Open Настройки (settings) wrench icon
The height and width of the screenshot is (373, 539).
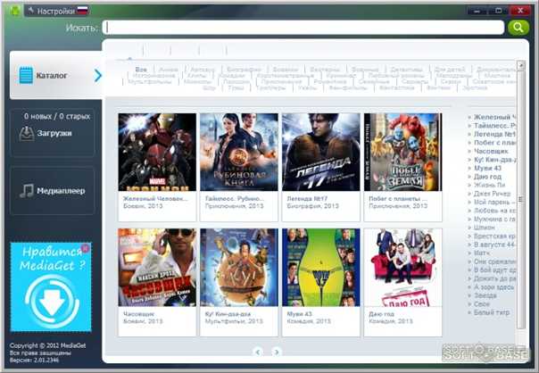click(x=31, y=11)
